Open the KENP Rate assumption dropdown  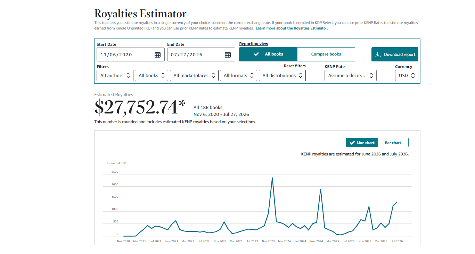(x=350, y=75)
